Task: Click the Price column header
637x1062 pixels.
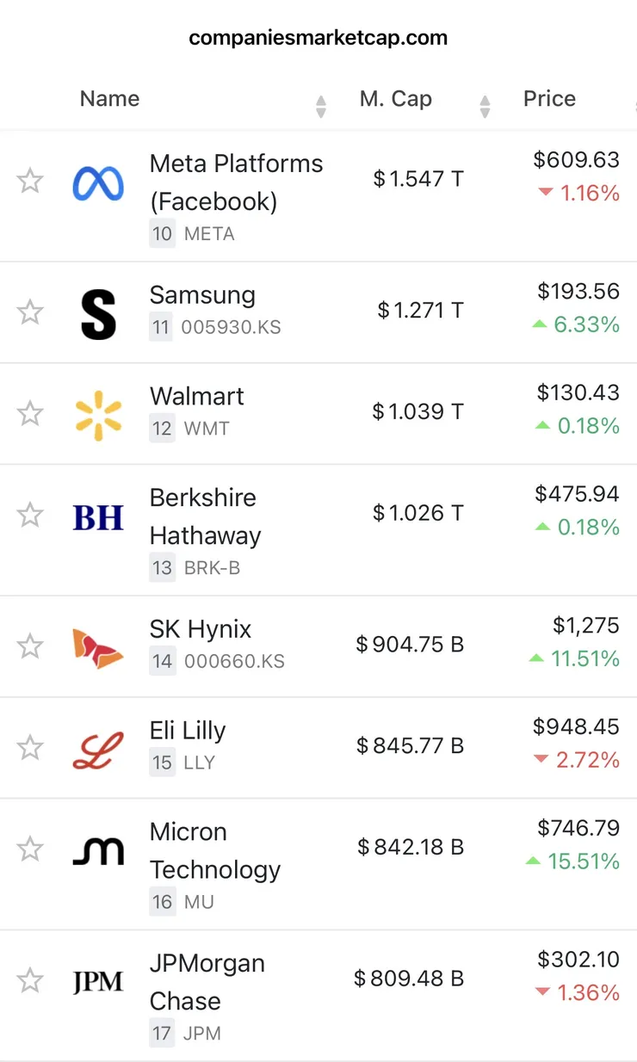Action: (549, 99)
